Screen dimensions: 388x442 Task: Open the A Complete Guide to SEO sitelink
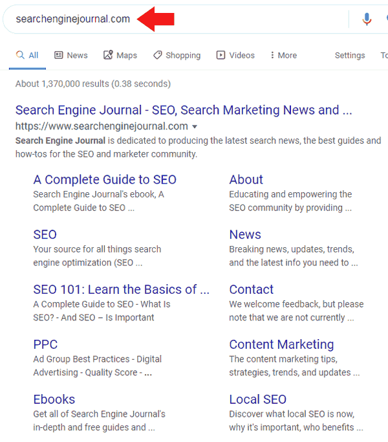tap(105, 179)
